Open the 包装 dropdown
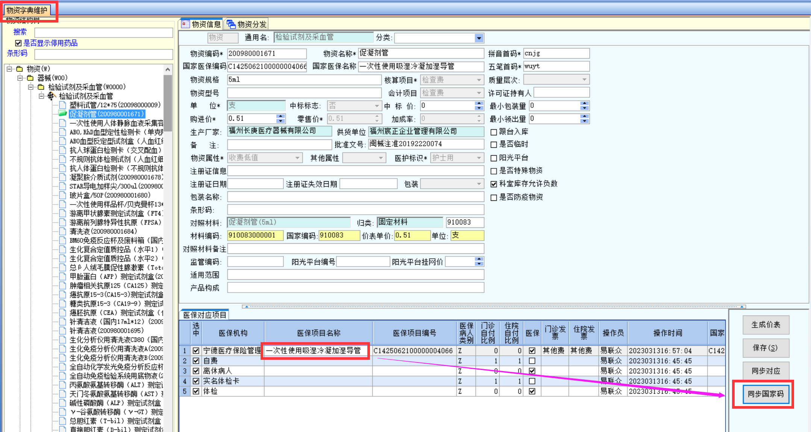This screenshot has height=432, width=811. 479,184
